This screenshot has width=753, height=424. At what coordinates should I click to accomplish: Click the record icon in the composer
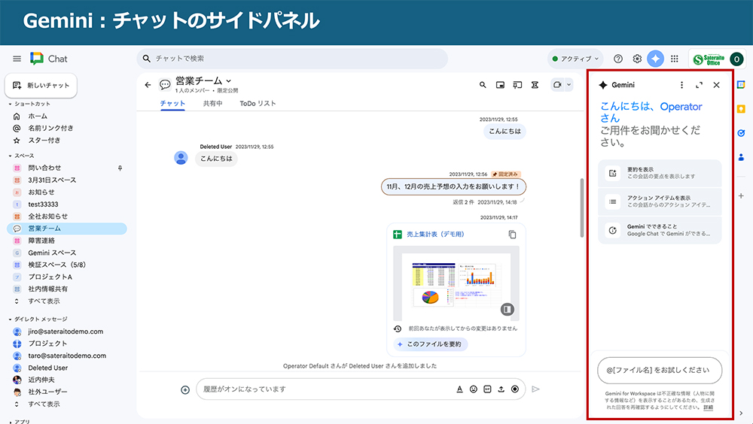pyautogui.click(x=515, y=389)
